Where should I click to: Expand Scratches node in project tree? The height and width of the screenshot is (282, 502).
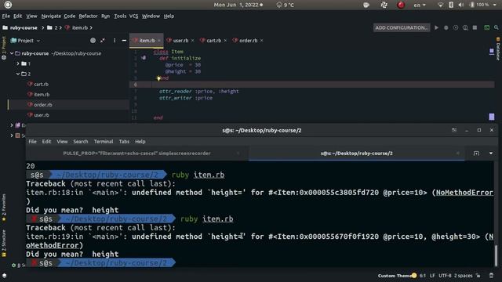(12, 136)
